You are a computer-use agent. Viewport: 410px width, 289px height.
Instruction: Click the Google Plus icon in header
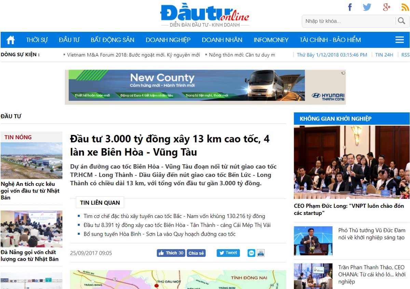(386, 7)
